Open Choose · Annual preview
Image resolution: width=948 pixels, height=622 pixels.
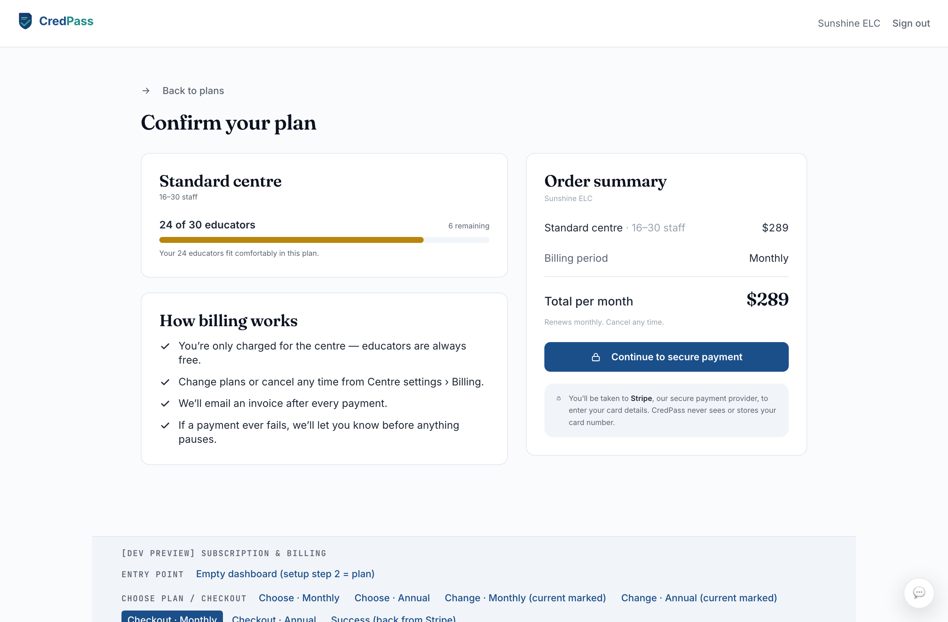392,598
